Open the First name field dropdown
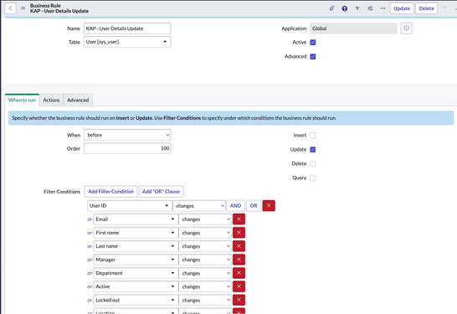 pyautogui.click(x=136, y=233)
